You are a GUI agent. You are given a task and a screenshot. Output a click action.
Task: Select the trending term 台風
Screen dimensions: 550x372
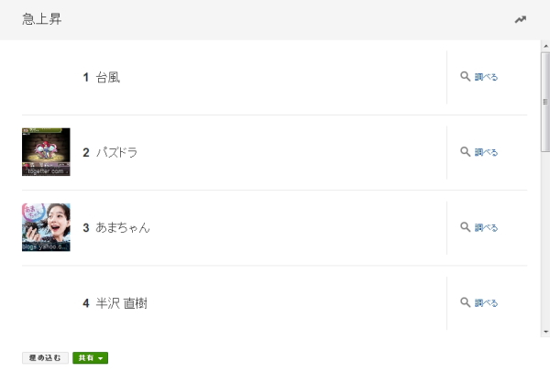(x=108, y=77)
